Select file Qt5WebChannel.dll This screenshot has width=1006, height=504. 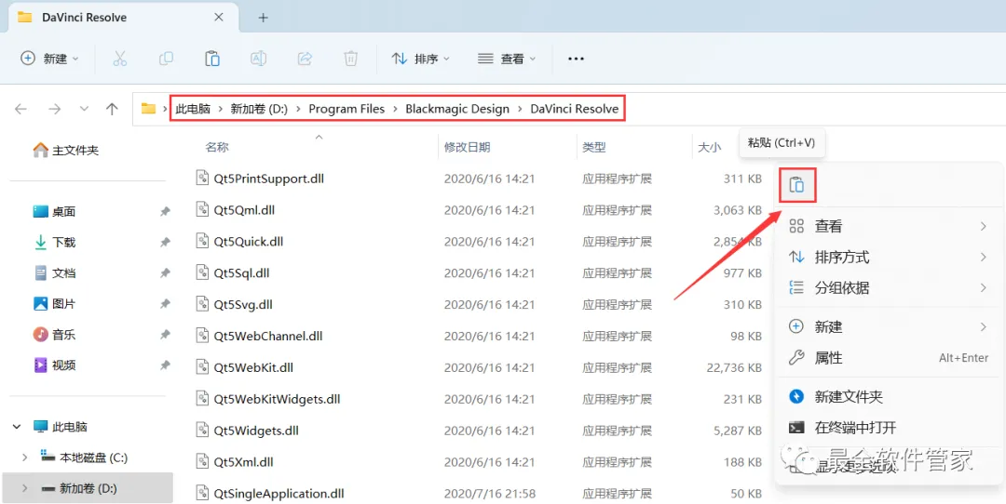pos(268,336)
